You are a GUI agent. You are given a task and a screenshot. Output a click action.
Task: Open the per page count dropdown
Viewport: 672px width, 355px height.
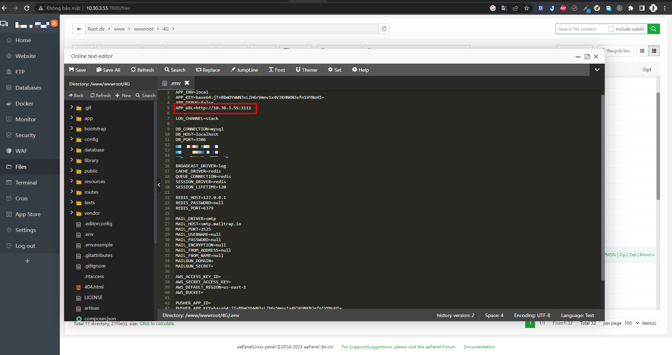point(632,323)
